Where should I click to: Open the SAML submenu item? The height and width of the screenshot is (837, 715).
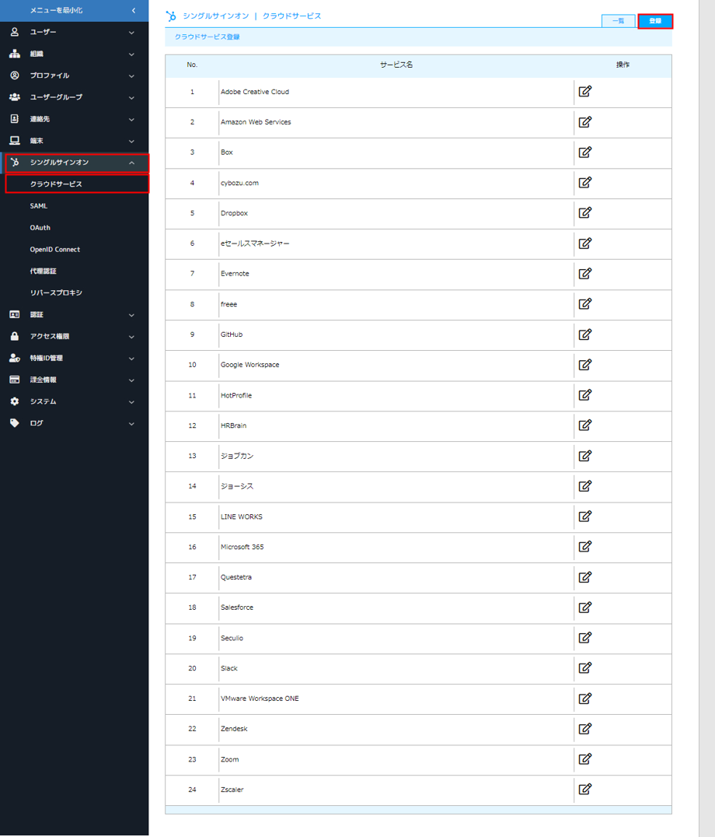39,206
